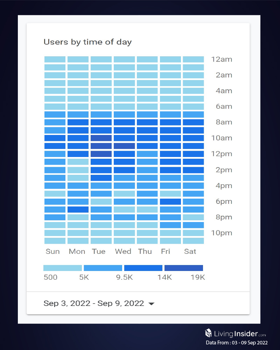Click the Tuesday 10am heatmap cell
Viewport: 280px width, 350px height.
tap(101, 138)
